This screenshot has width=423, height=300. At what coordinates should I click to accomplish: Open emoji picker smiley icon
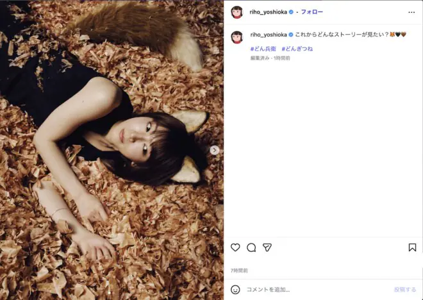[x=235, y=290]
